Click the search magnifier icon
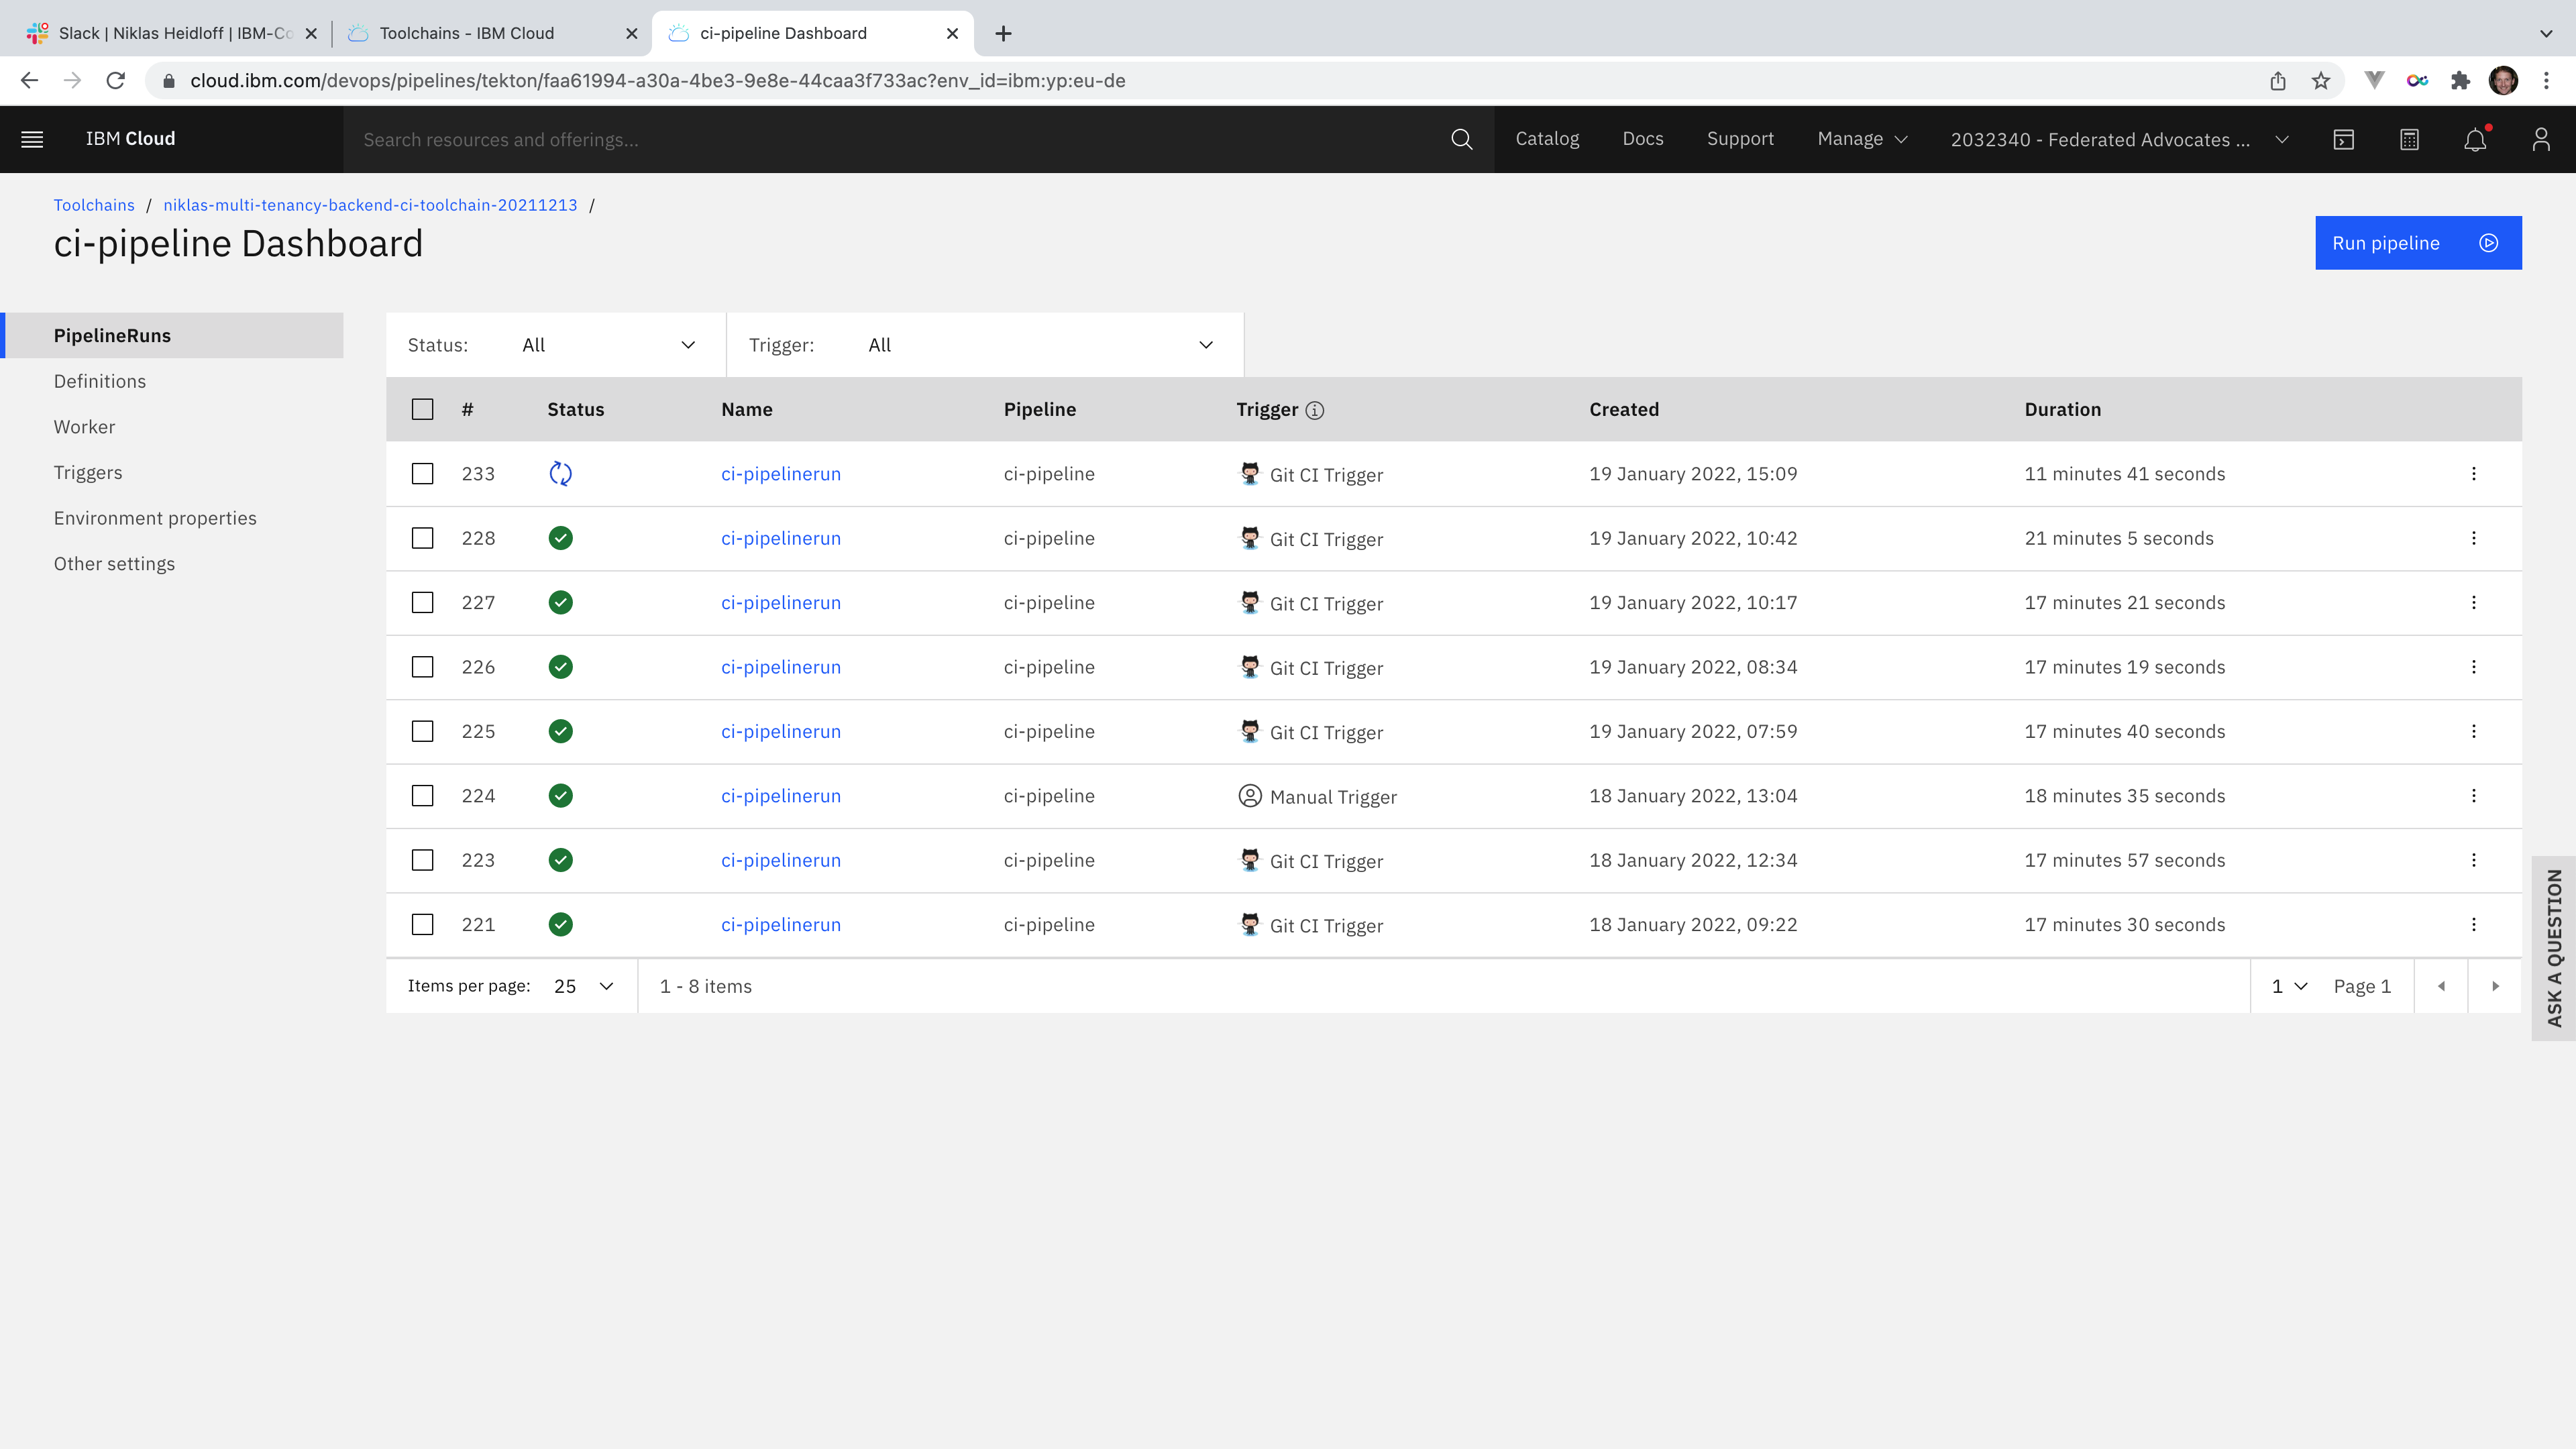 coord(1461,139)
